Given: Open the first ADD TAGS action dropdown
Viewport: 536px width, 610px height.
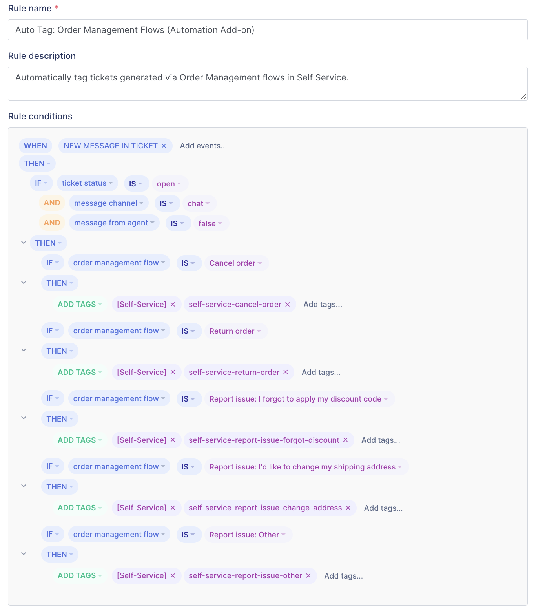Looking at the screenshot, I should 80,304.
